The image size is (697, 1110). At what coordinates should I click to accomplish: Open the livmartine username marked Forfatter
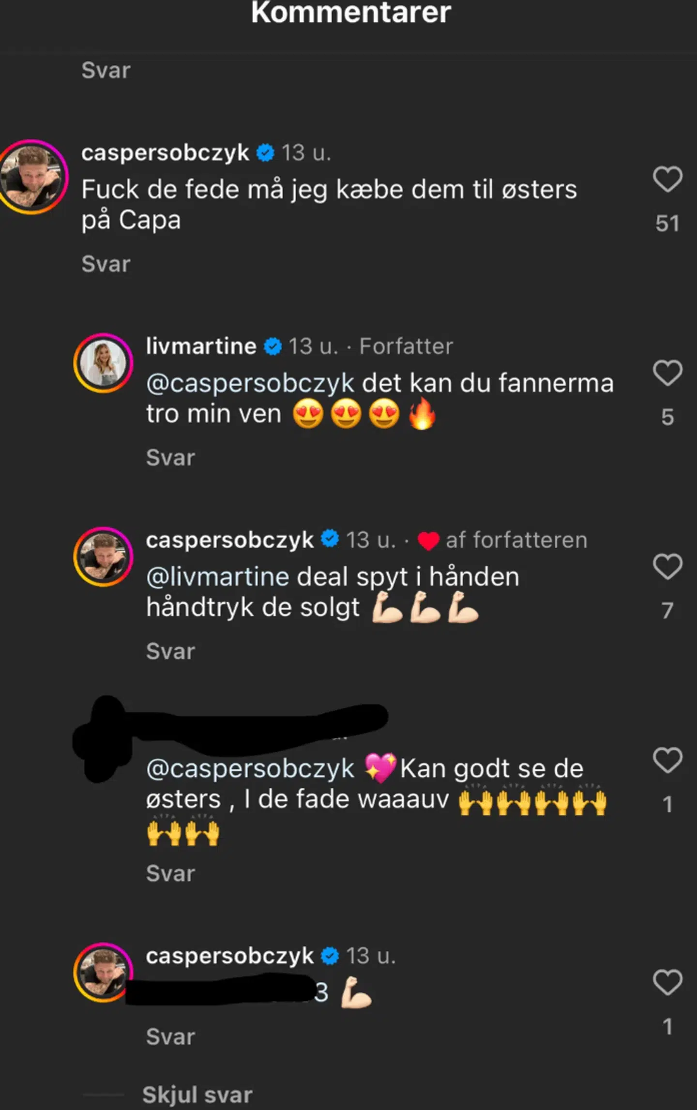[x=201, y=346]
